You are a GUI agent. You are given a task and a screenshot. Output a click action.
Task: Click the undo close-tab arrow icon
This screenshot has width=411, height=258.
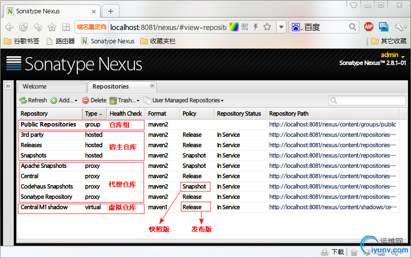click(38, 27)
